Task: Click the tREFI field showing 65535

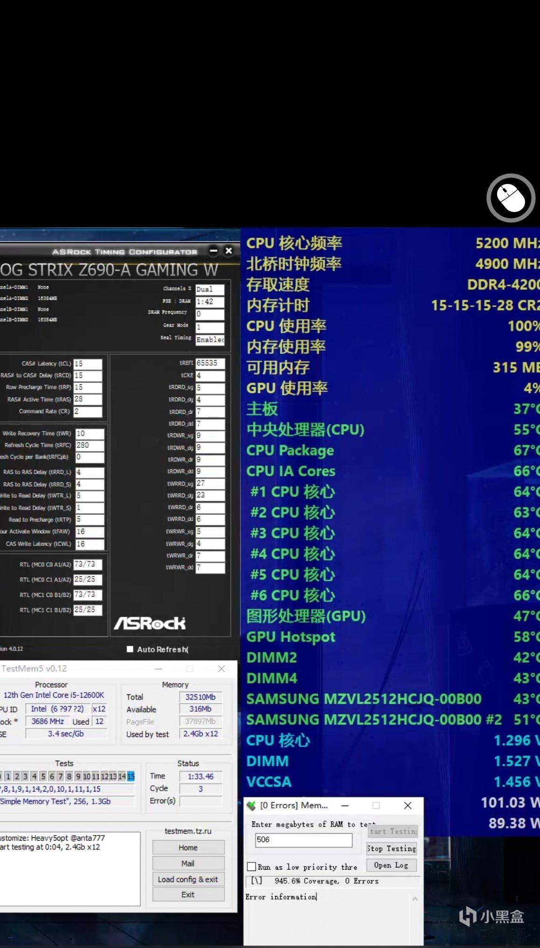Action: point(210,363)
